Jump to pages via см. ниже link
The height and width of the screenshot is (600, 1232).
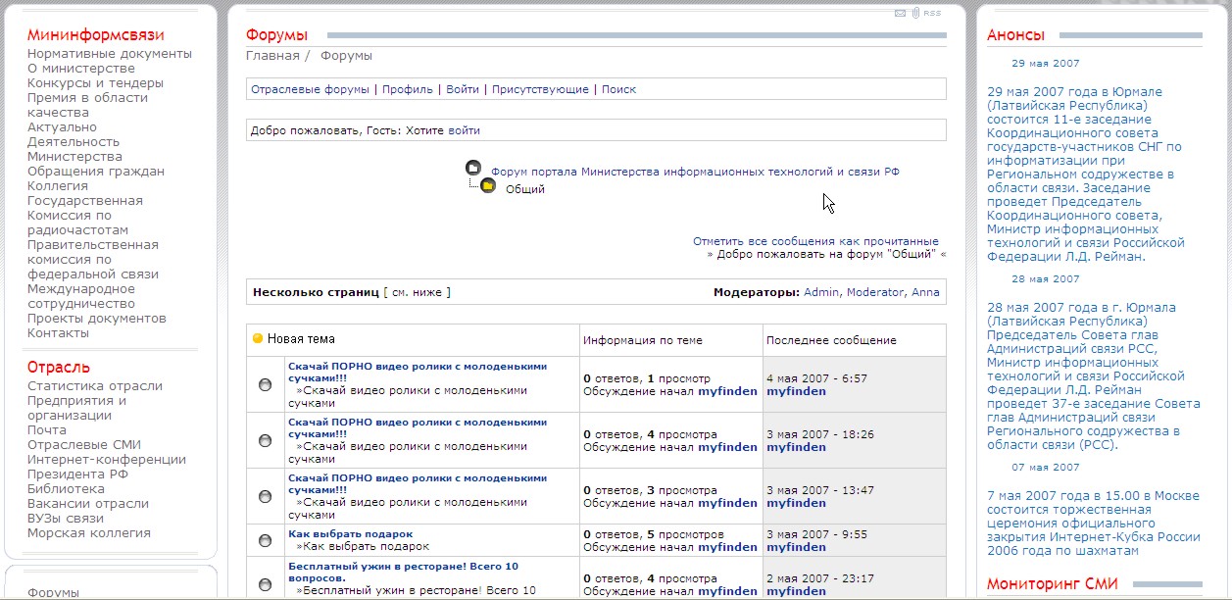(417, 292)
